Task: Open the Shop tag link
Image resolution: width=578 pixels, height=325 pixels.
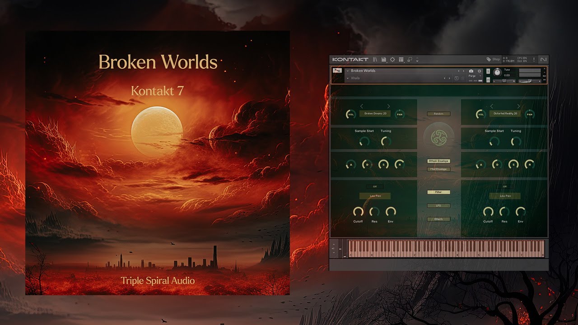Action: click(493, 59)
